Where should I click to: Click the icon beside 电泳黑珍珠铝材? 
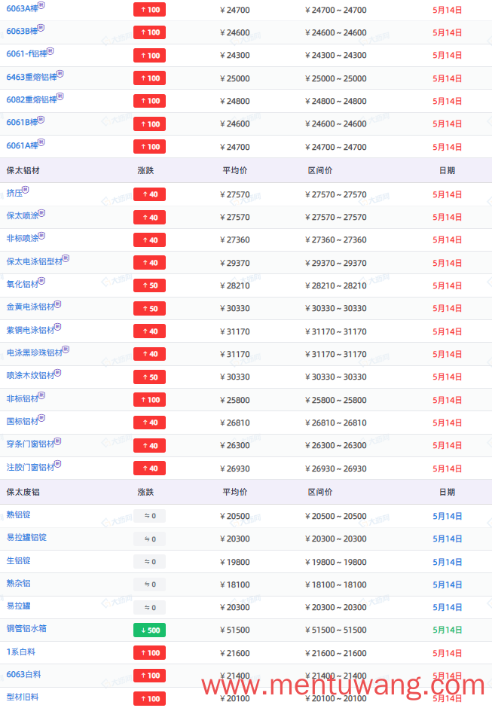click(66, 349)
